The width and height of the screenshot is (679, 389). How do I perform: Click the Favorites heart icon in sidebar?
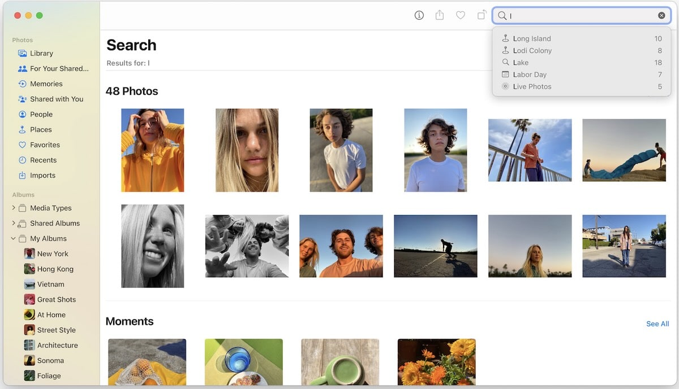tap(23, 145)
